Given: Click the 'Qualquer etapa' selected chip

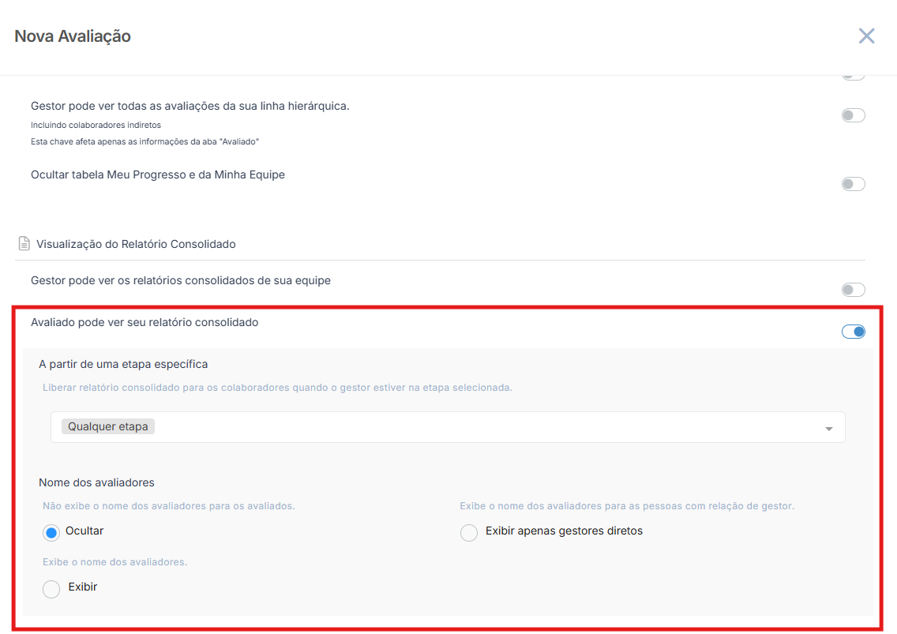Looking at the screenshot, I should pos(108,426).
